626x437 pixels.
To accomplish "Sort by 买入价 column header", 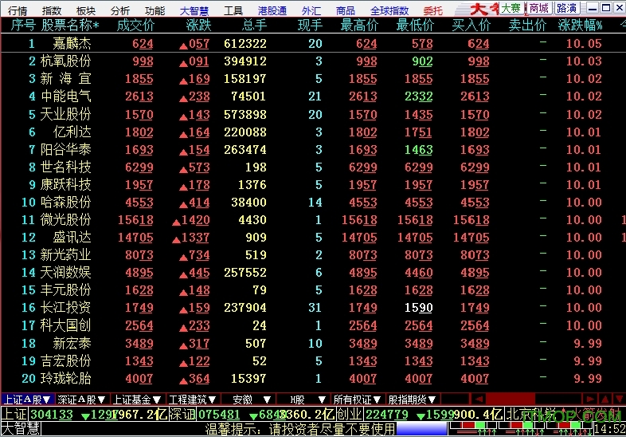I will pos(471,26).
